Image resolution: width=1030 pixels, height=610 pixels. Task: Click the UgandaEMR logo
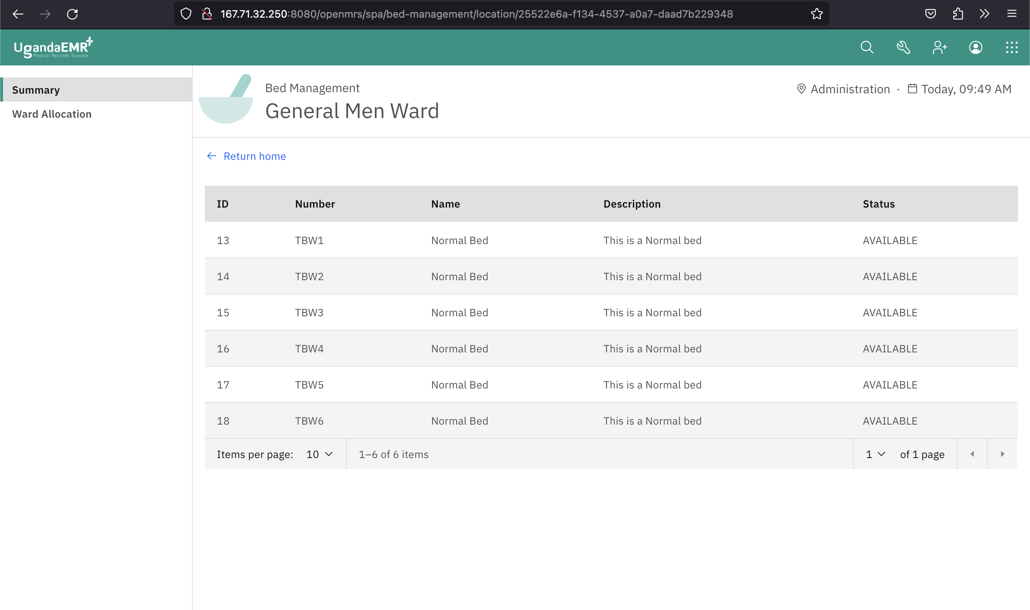point(53,48)
